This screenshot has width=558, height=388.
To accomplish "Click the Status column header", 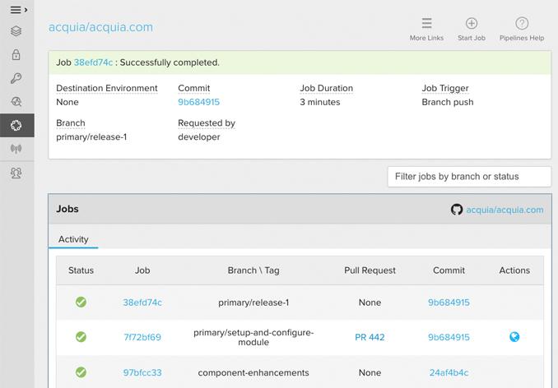I will (x=81, y=270).
